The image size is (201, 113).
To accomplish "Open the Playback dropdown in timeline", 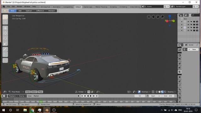I will 13,96.
